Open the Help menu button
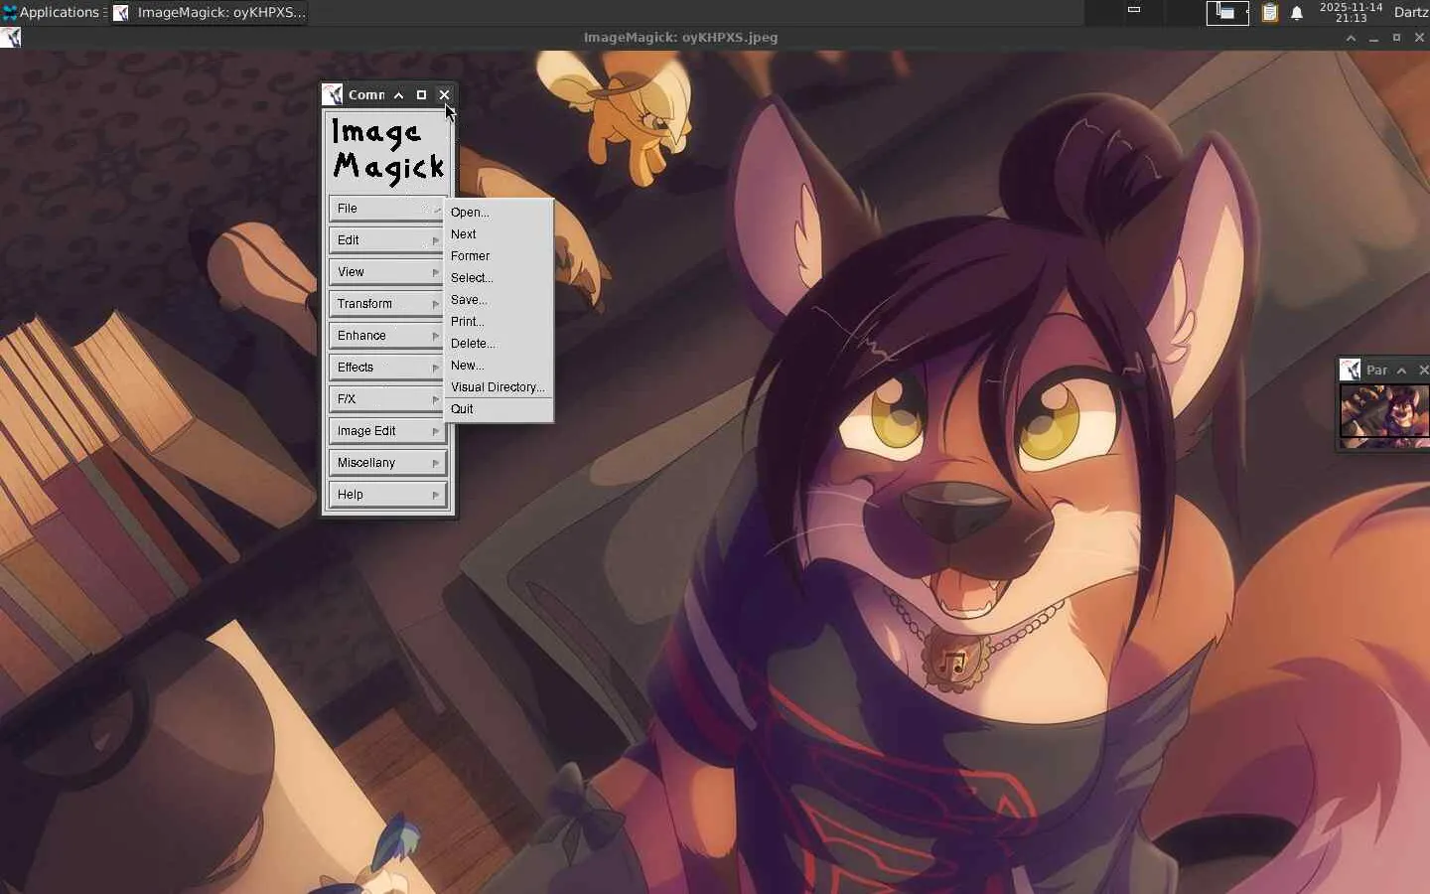Image resolution: width=1430 pixels, height=894 pixels. pos(386,495)
